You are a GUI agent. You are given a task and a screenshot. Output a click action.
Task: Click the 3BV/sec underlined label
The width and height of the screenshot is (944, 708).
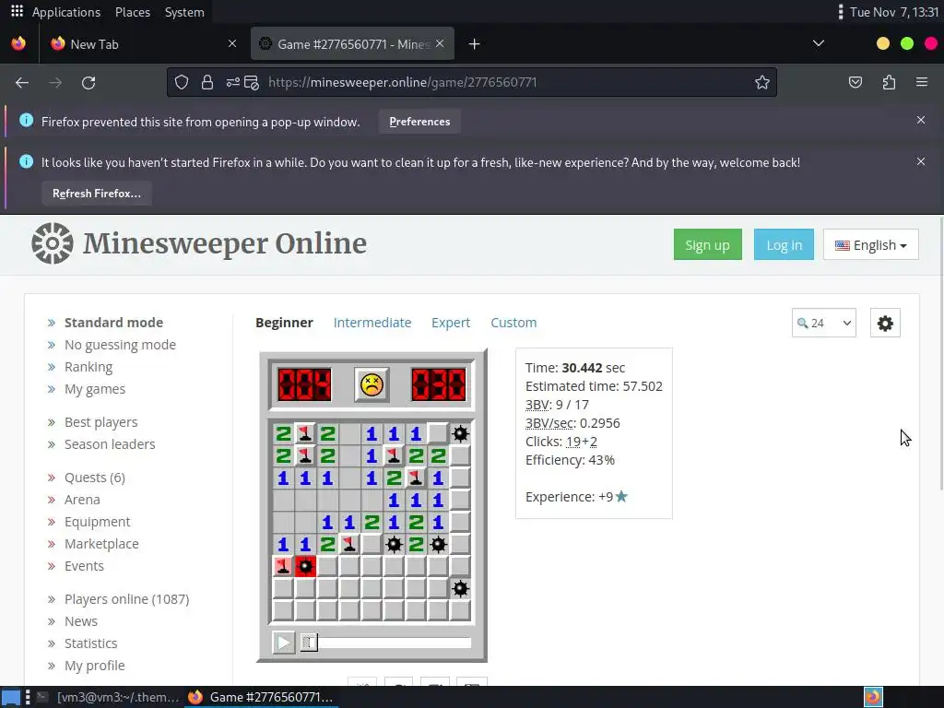click(x=549, y=423)
